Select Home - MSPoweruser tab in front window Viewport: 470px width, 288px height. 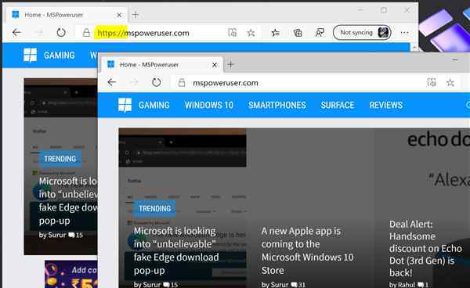pyautogui.click(x=162, y=65)
